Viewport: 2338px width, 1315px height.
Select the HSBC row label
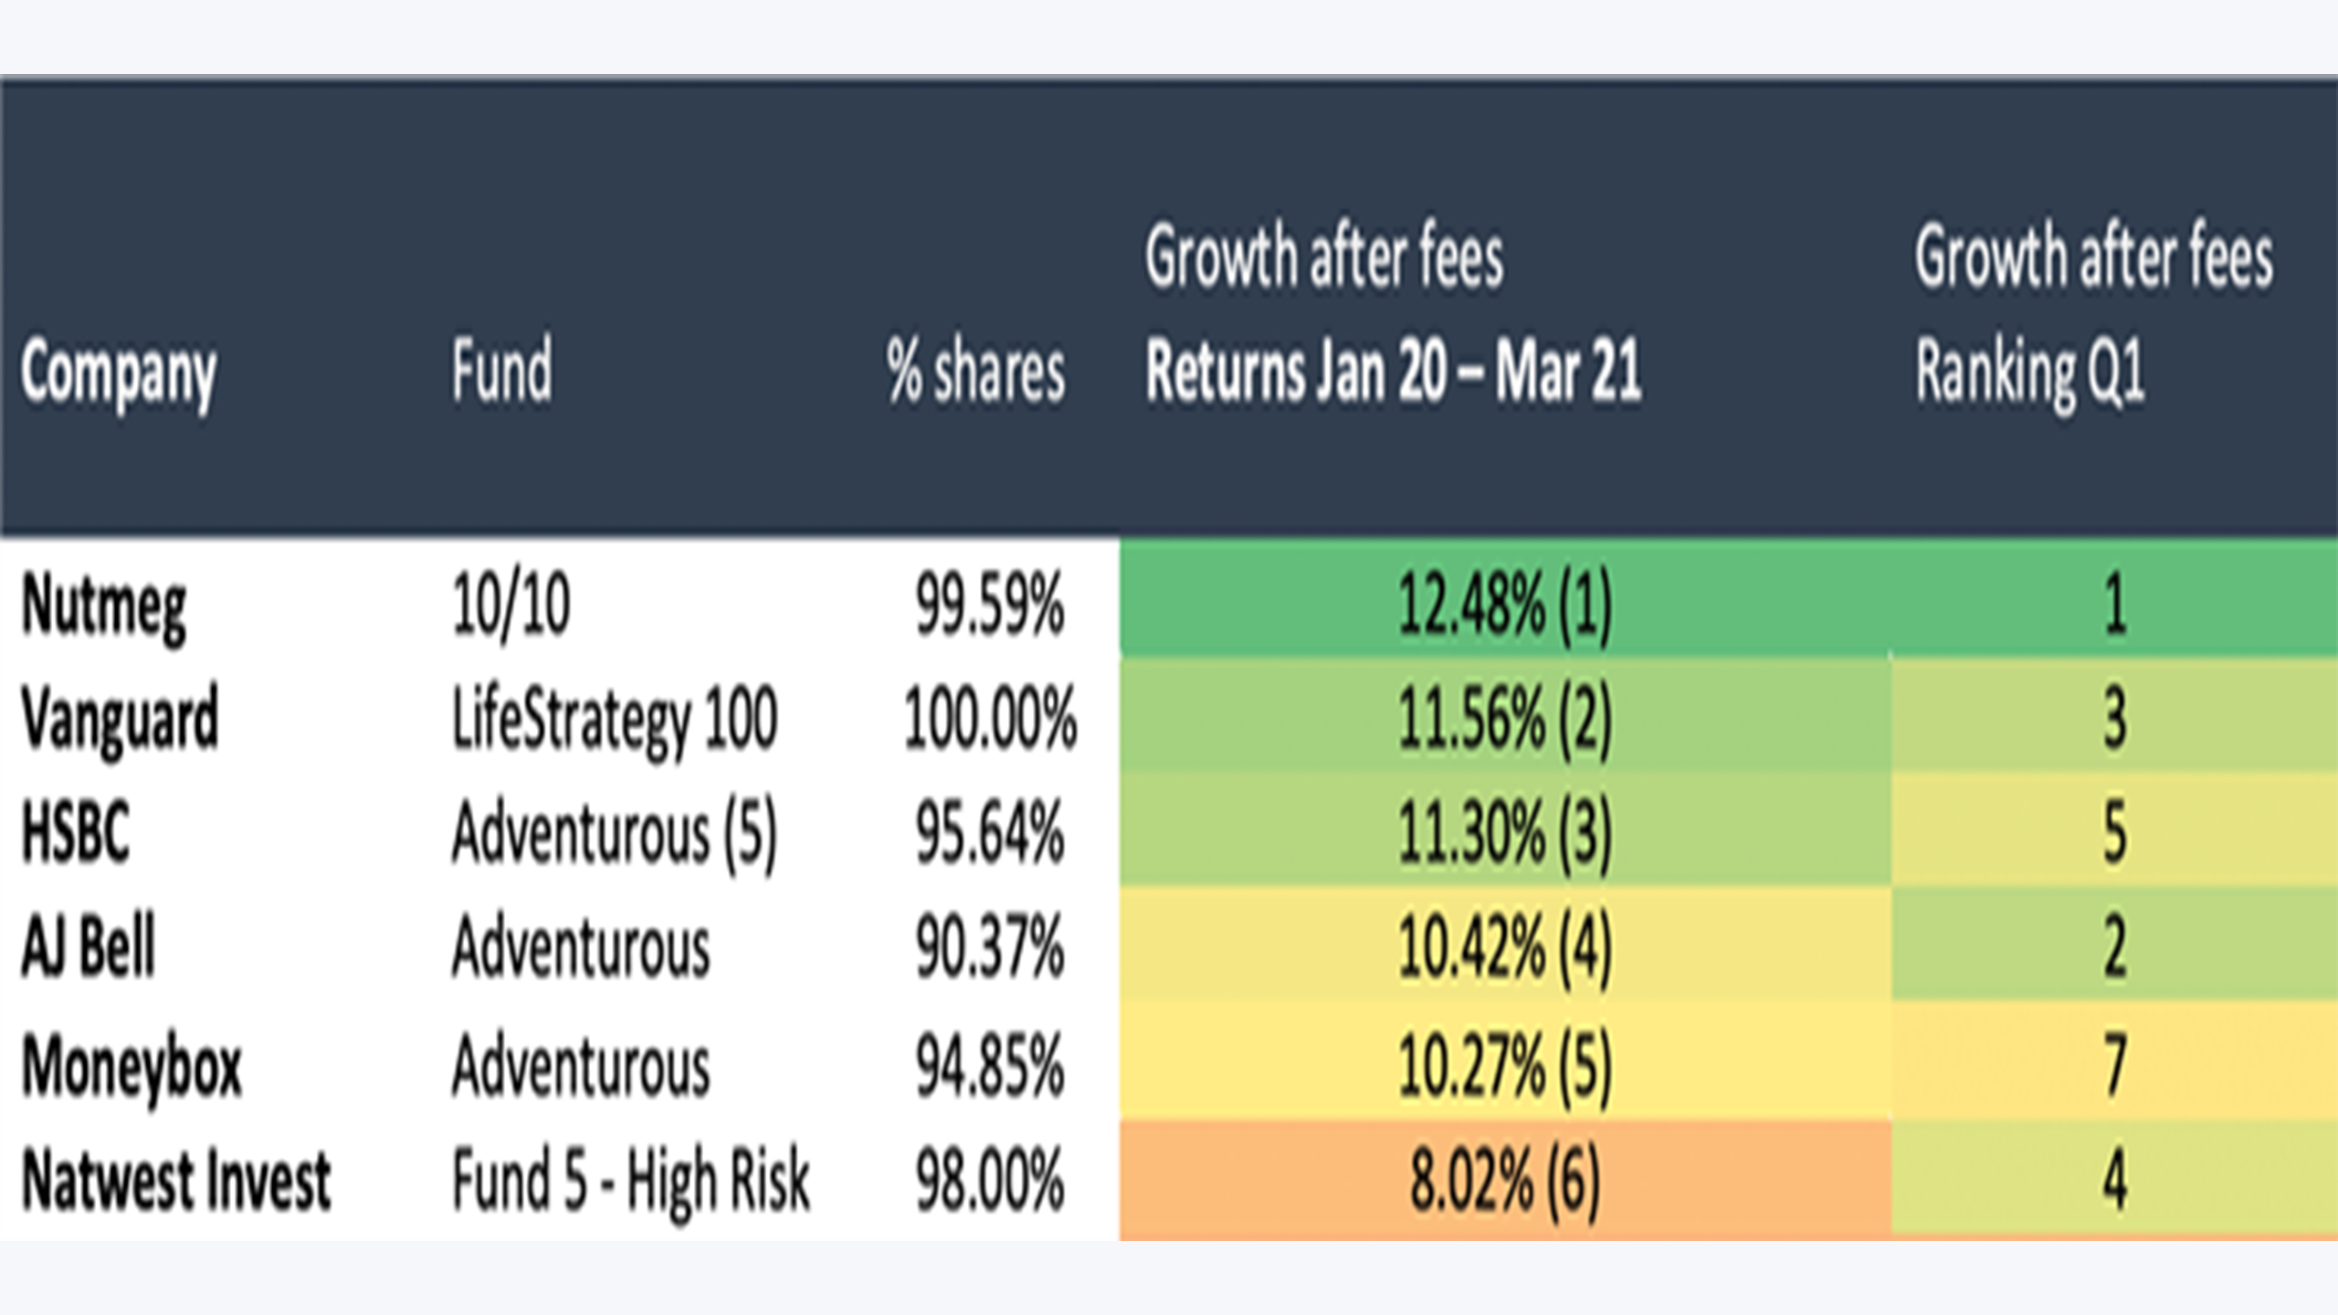76,831
